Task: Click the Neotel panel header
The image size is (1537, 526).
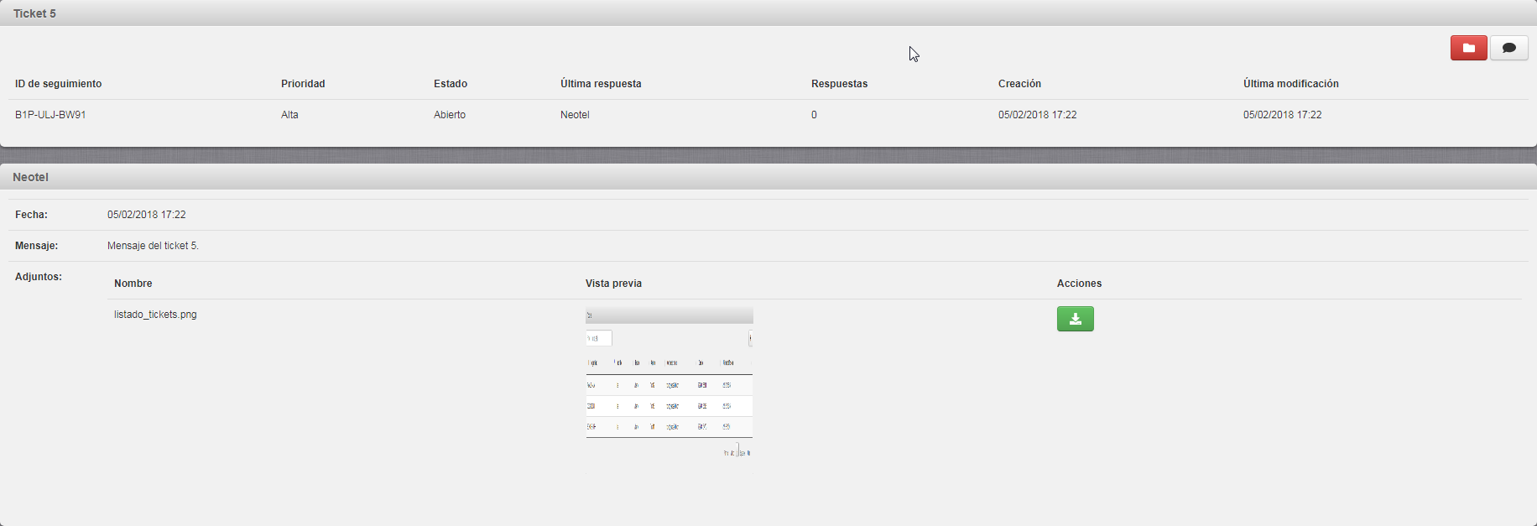Action: coord(31,177)
